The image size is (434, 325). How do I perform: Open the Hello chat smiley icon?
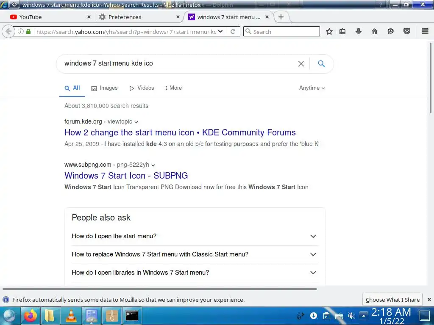click(390, 31)
